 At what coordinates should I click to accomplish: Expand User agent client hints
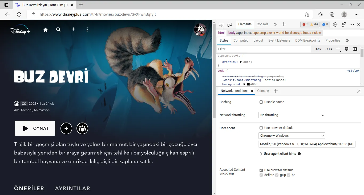261,154
